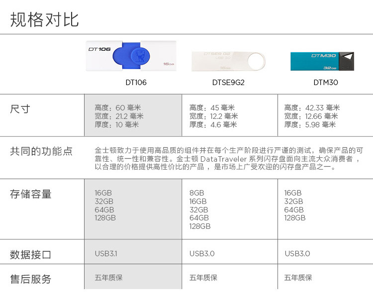The width and height of the screenshot is (373, 305).
Task: Click the 售后服务 row header
Action: (31, 279)
